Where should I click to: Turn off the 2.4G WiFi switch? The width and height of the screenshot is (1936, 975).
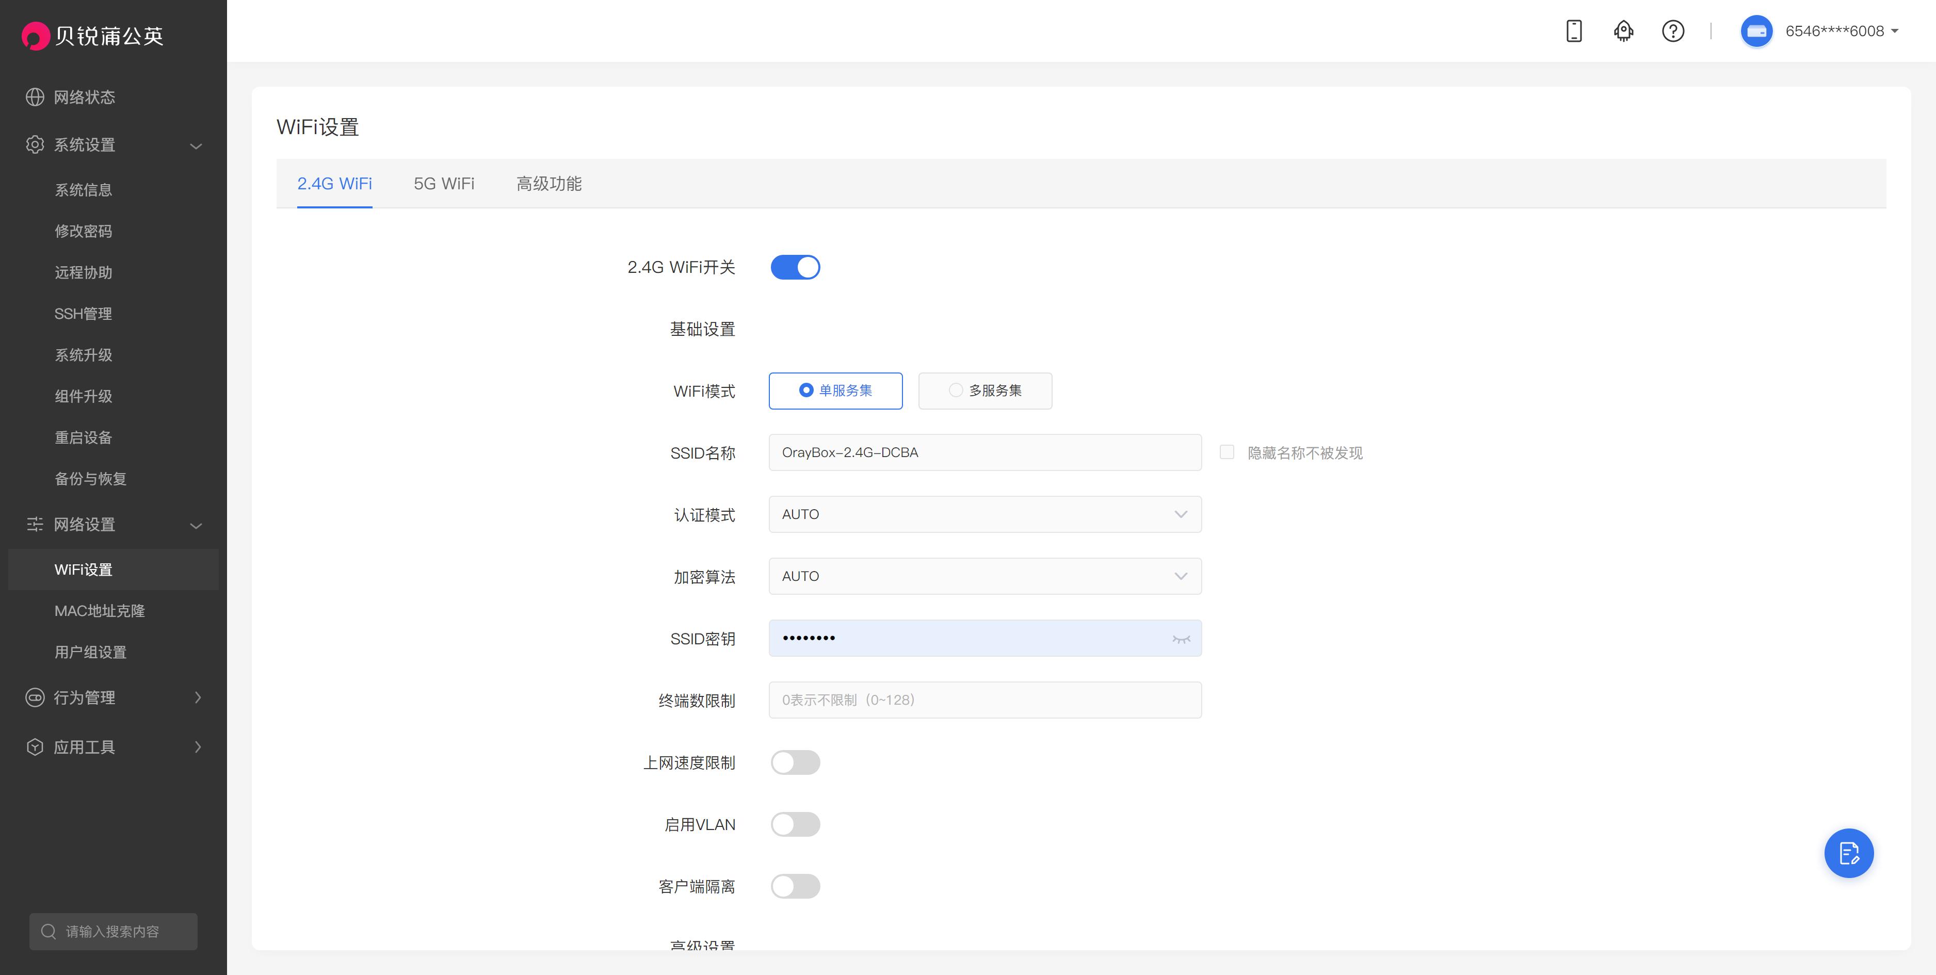coord(795,267)
